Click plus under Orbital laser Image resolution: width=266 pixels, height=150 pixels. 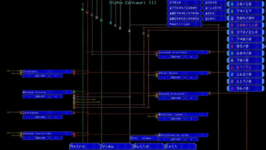tap(191, 119)
